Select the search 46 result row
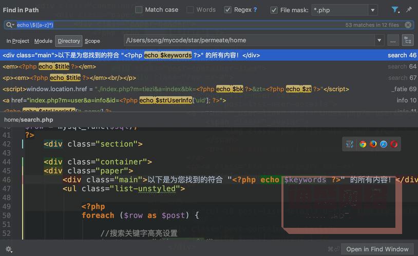 point(209,55)
